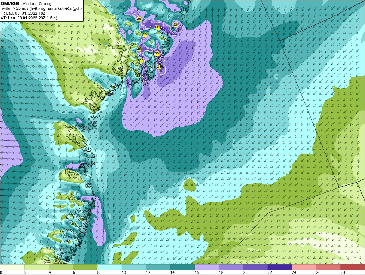Image resolution: width=365 pixels, height=275 pixels.
Task: Click the color scale tick value 0
Action: pos(1,272)
